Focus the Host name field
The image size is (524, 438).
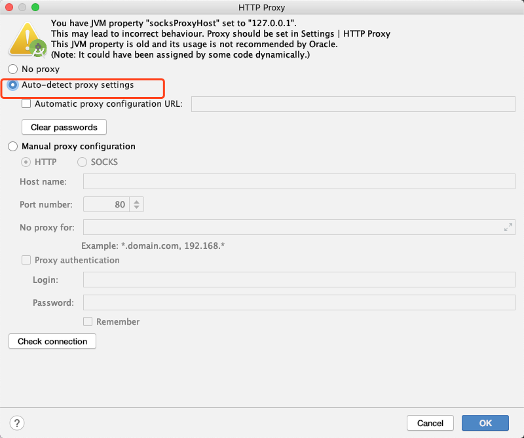[x=299, y=181]
